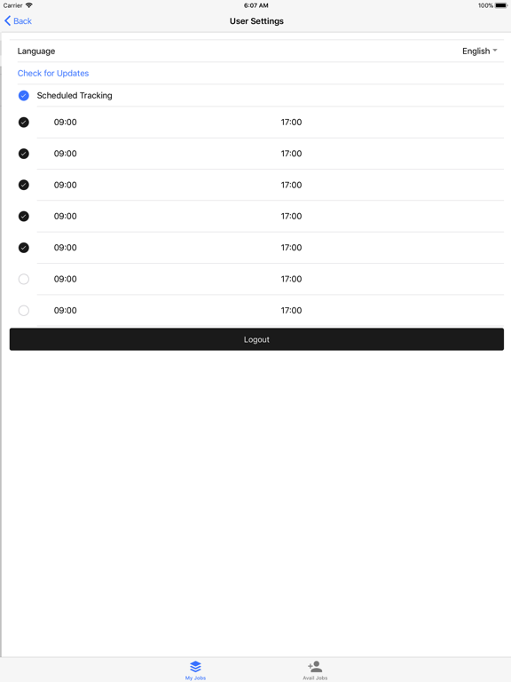Switch to the Avail Jobs tab
511x682 pixels.
click(x=315, y=670)
